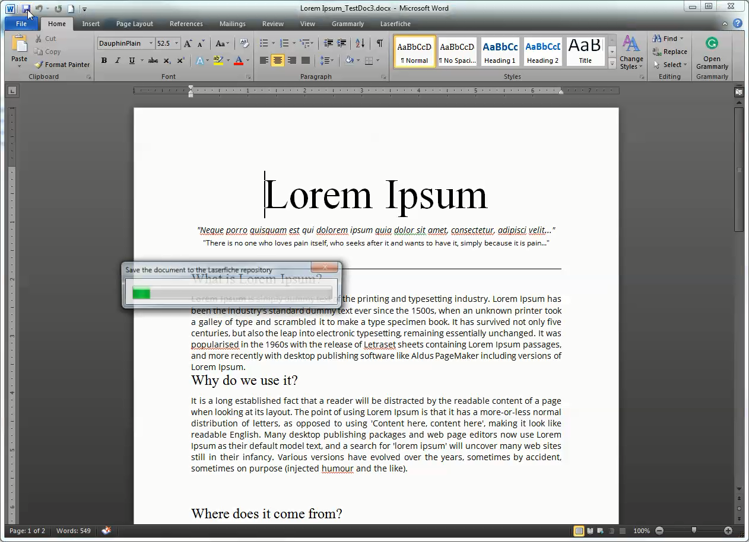
Task: Switch to the Page Layout tab
Action: pos(134,24)
